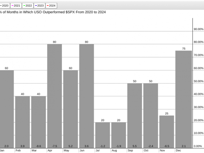This screenshot has height=153, width=204.
Task: Click the Mar month axis label
Action: click(34, 150)
